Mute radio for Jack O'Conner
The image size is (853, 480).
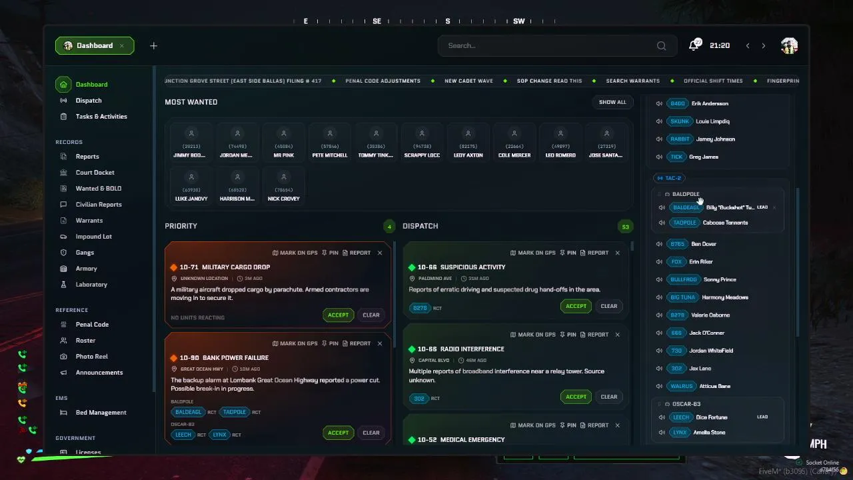click(x=659, y=333)
